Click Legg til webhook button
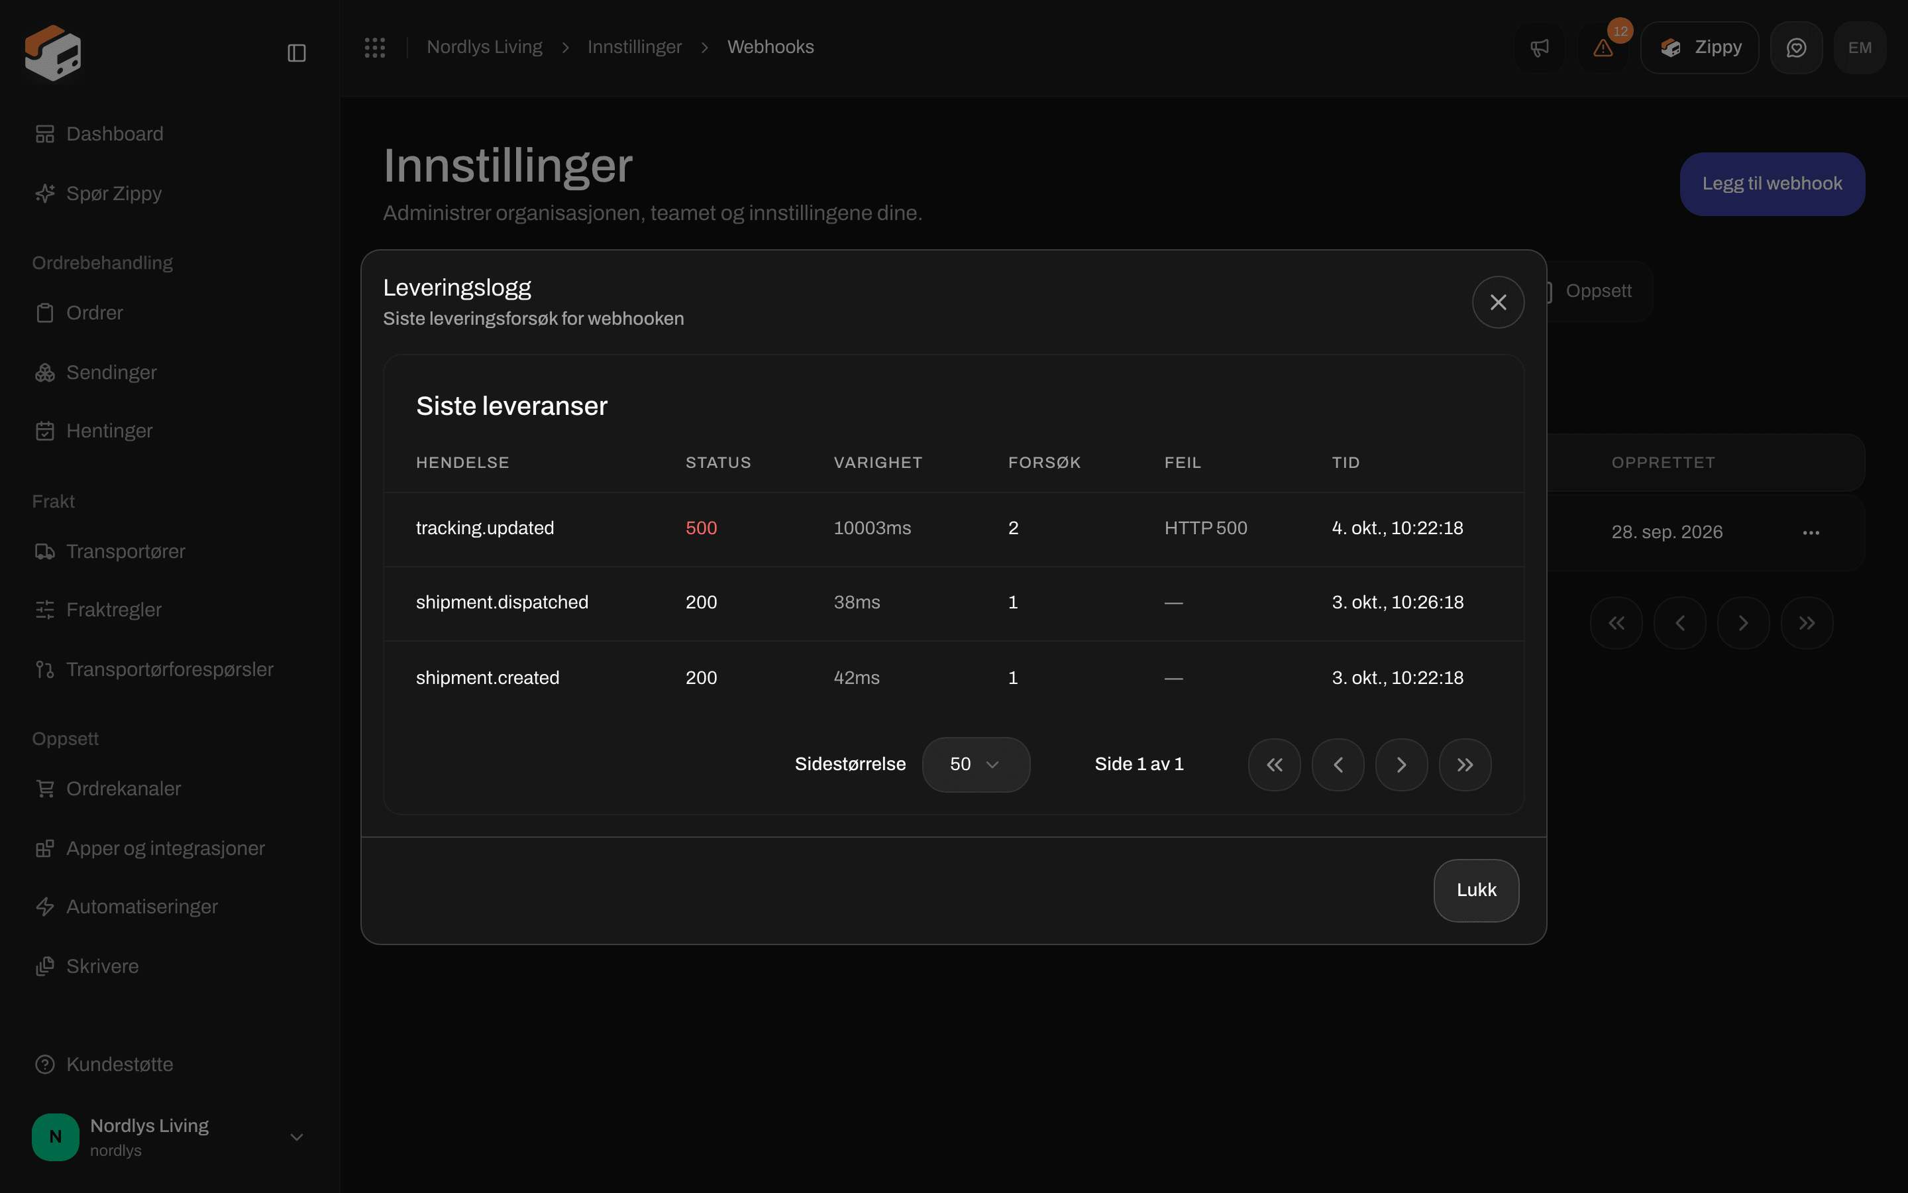1908x1193 pixels. point(1772,184)
